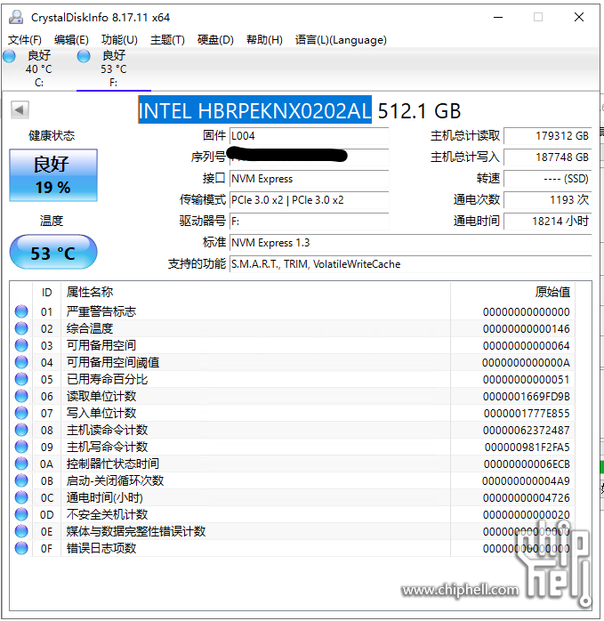The height and width of the screenshot is (621, 604).
Task: Click the 良好 19 % health status button
Action: (x=53, y=175)
